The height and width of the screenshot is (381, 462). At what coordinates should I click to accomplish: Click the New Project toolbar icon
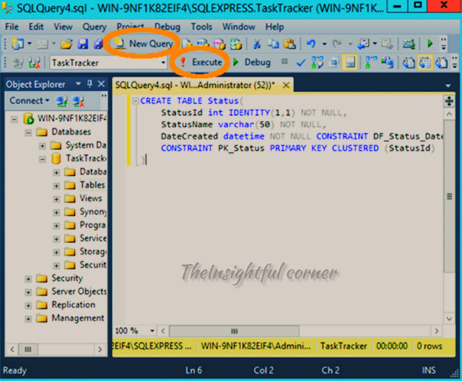17,44
